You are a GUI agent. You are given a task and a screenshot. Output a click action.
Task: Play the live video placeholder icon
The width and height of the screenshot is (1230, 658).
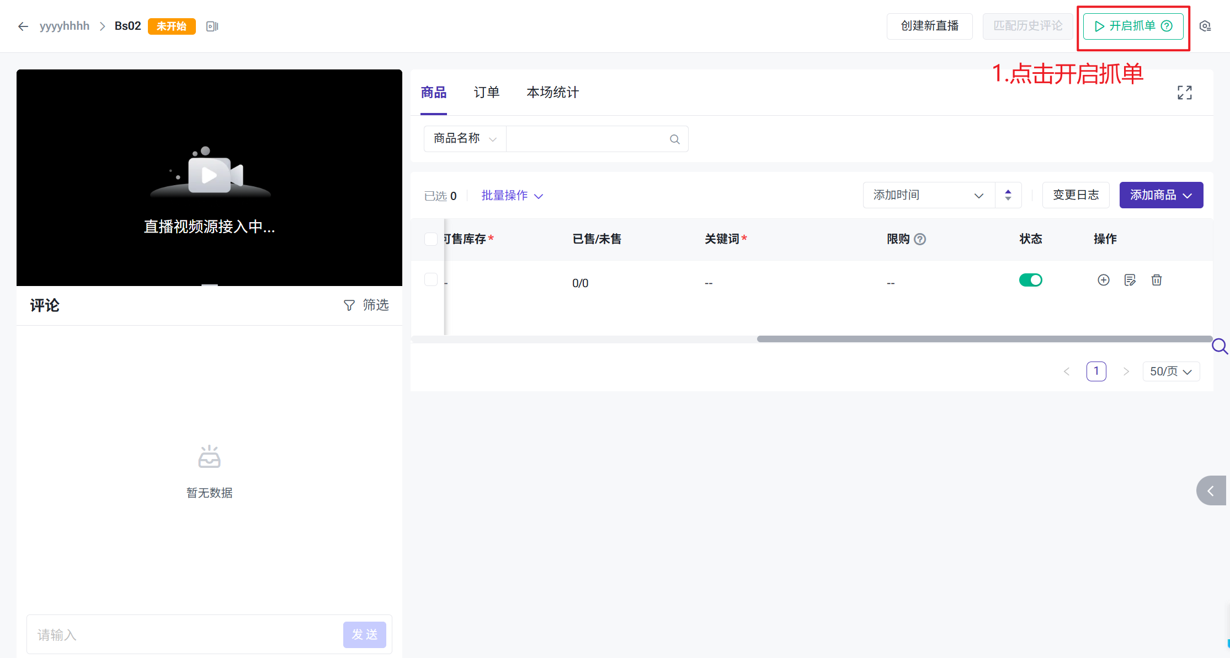[210, 175]
